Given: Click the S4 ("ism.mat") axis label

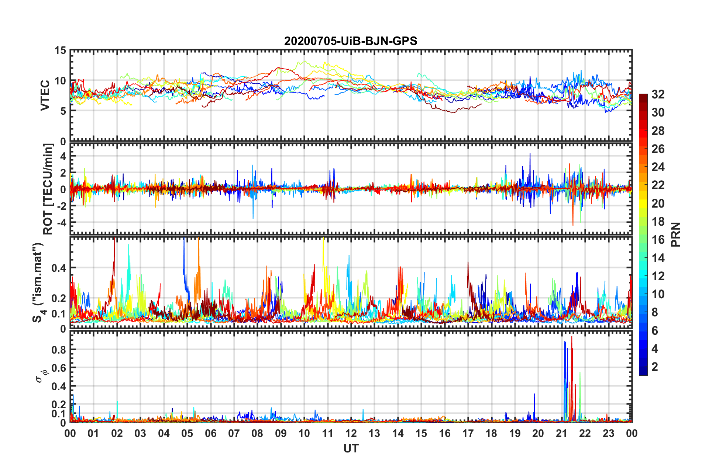Looking at the screenshot, I should [x=39, y=282].
